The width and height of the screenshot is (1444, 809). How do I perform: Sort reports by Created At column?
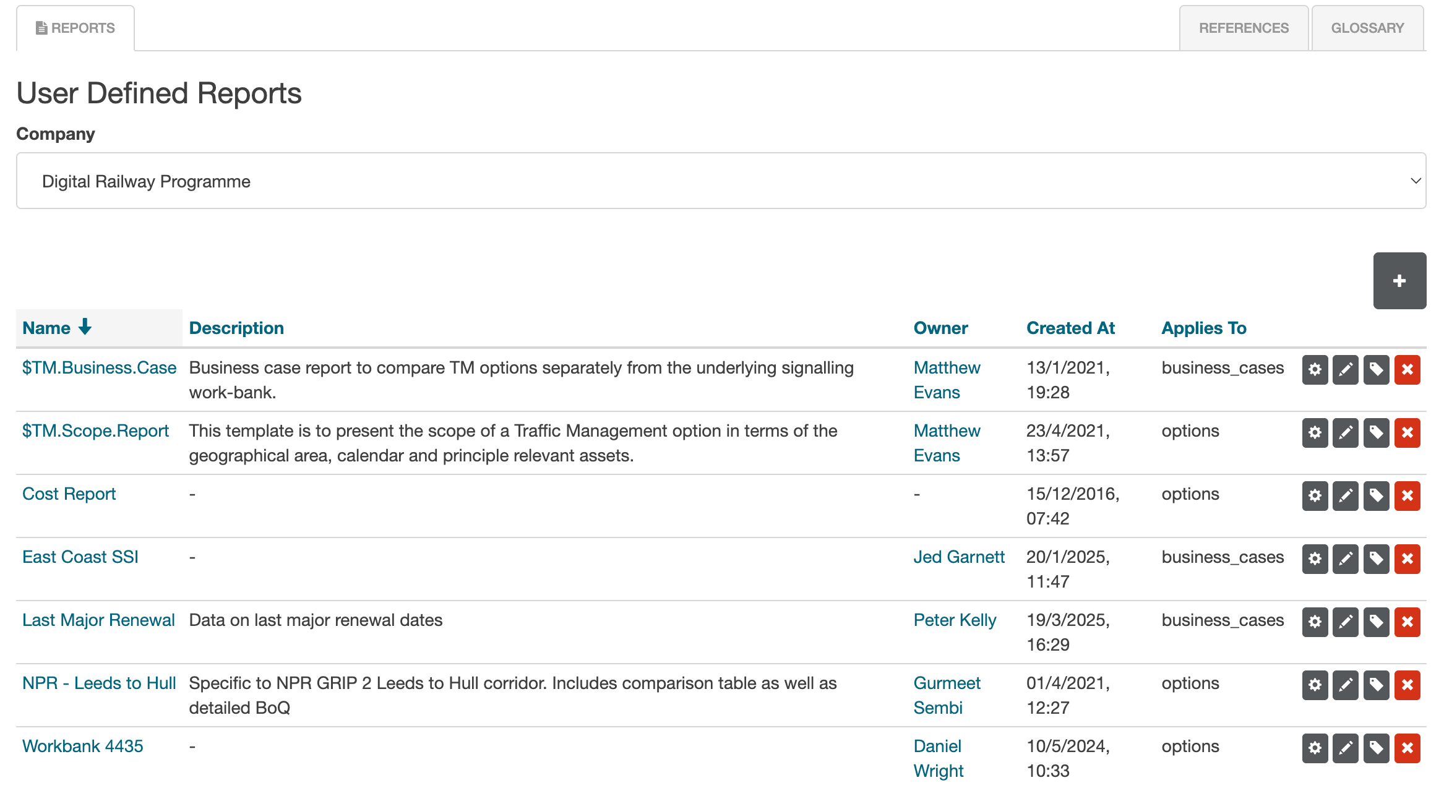tap(1070, 328)
